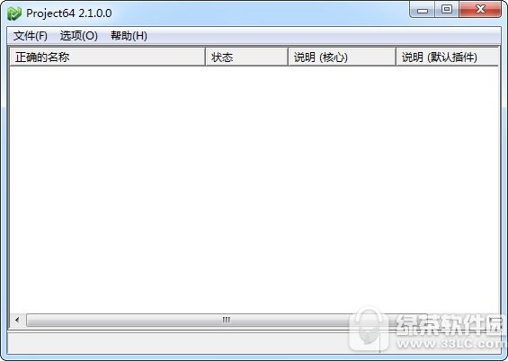Screen dimensions: 508x361
Task: Click divider between 说明 (核心) and 说明 (默认插件)
Action: [x=396, y=57]
